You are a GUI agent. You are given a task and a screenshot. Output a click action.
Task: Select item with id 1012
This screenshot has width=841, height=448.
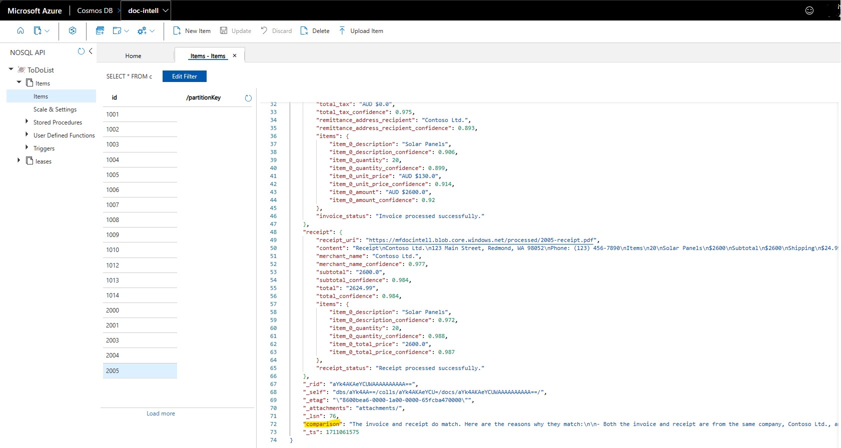[140, 265]
